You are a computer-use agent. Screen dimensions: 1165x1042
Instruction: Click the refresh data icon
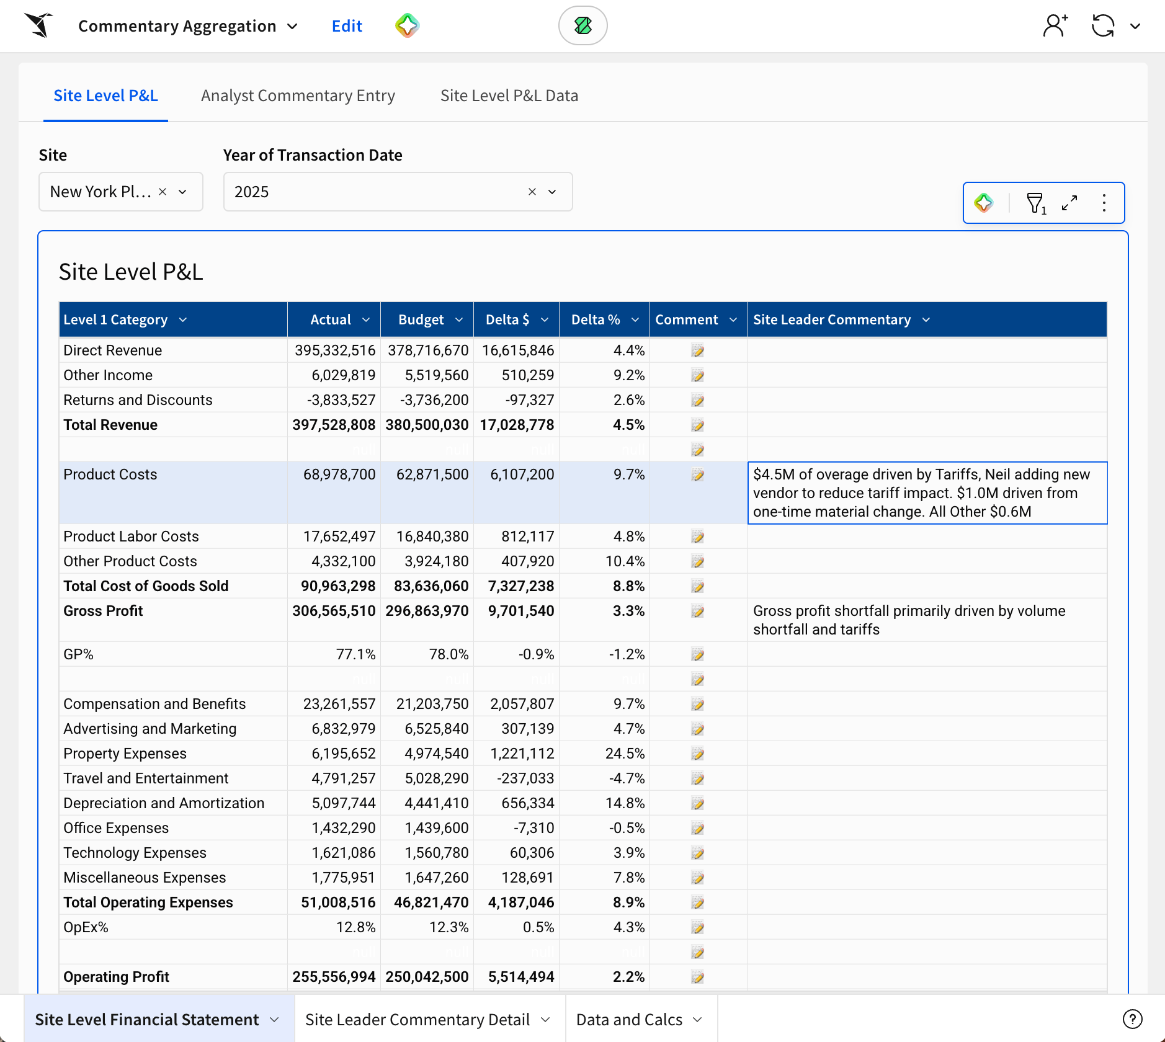tap(1103, 25)
